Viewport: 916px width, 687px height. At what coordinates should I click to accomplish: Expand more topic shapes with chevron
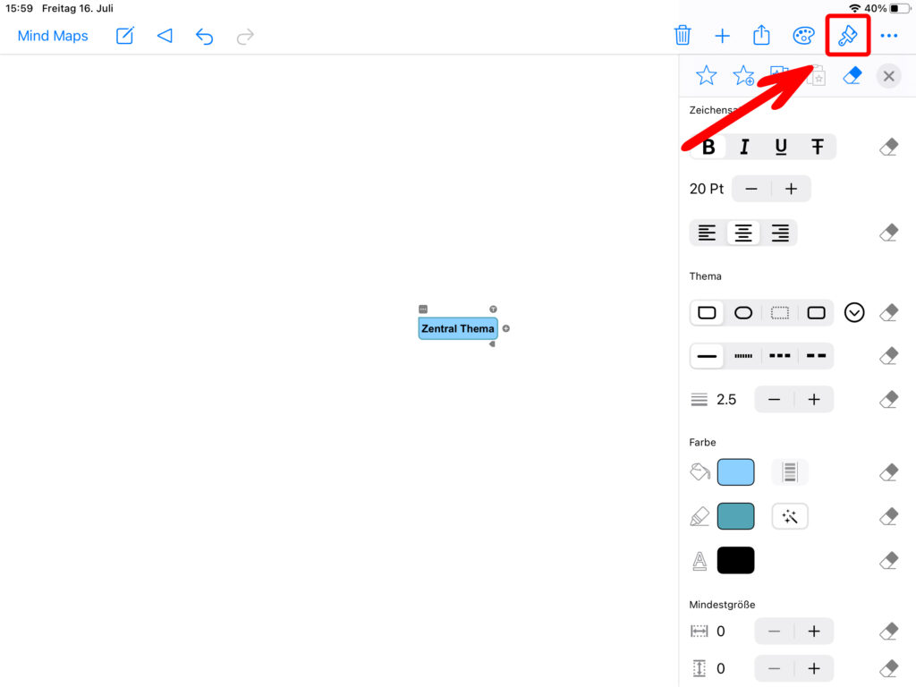tap(854, 313)
